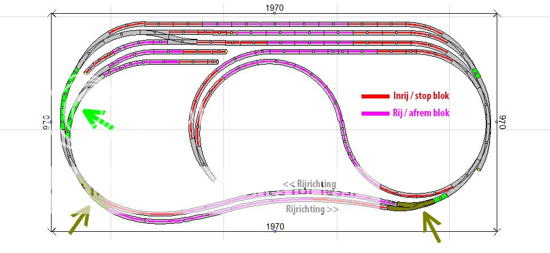The width and height of the screenshot is (550, 253).
Task: Select the olive arrow at bottom left
Action: [x=80, y=222]
